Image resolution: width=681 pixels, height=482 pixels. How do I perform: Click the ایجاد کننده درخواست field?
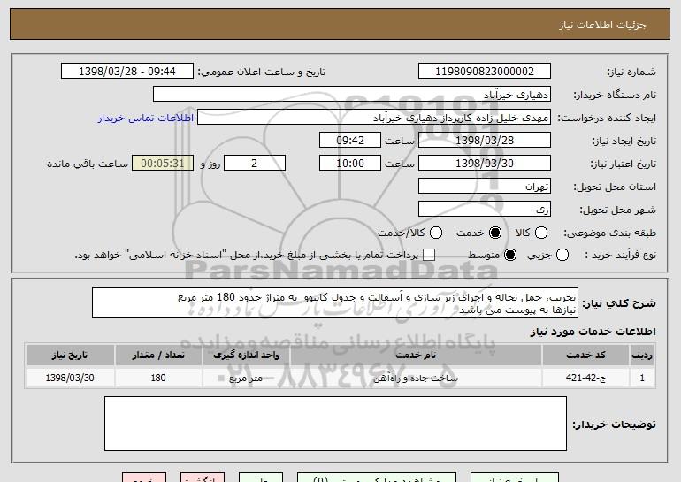374,118
